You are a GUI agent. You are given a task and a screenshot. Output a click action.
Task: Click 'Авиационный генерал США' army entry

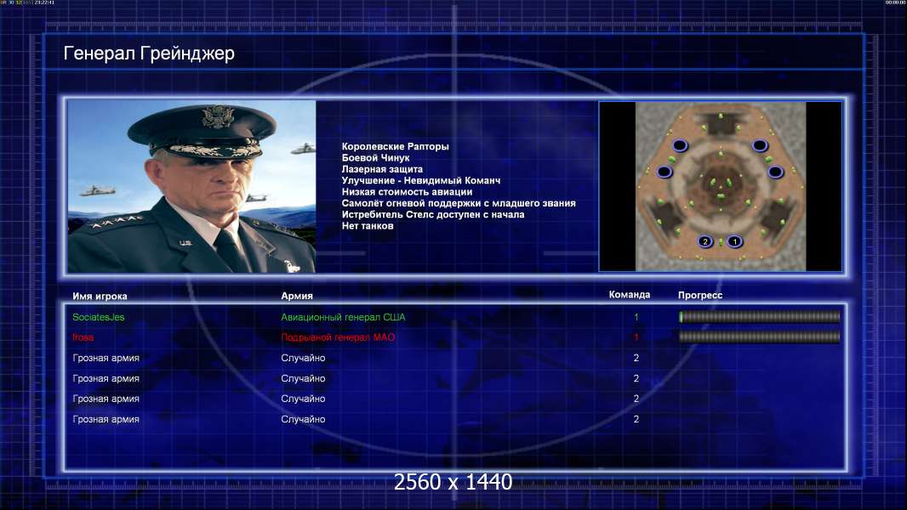pos(343,317)
